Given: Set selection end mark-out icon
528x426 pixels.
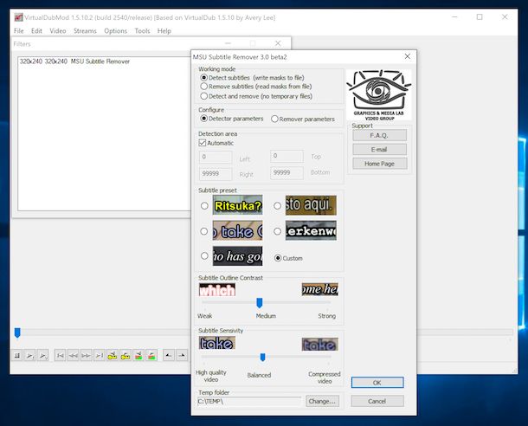Looking at the screenshot, I should tap(182, 355).
